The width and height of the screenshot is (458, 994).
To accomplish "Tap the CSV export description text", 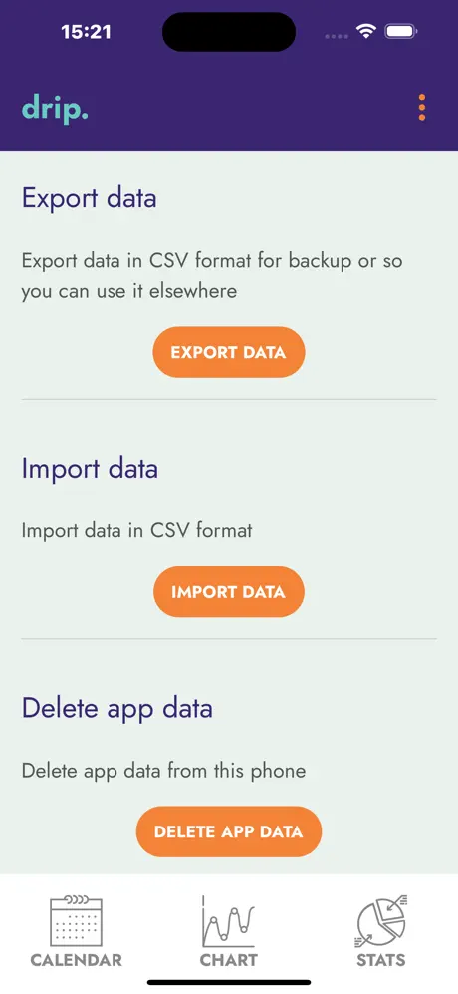I will (x=212, y=276).
